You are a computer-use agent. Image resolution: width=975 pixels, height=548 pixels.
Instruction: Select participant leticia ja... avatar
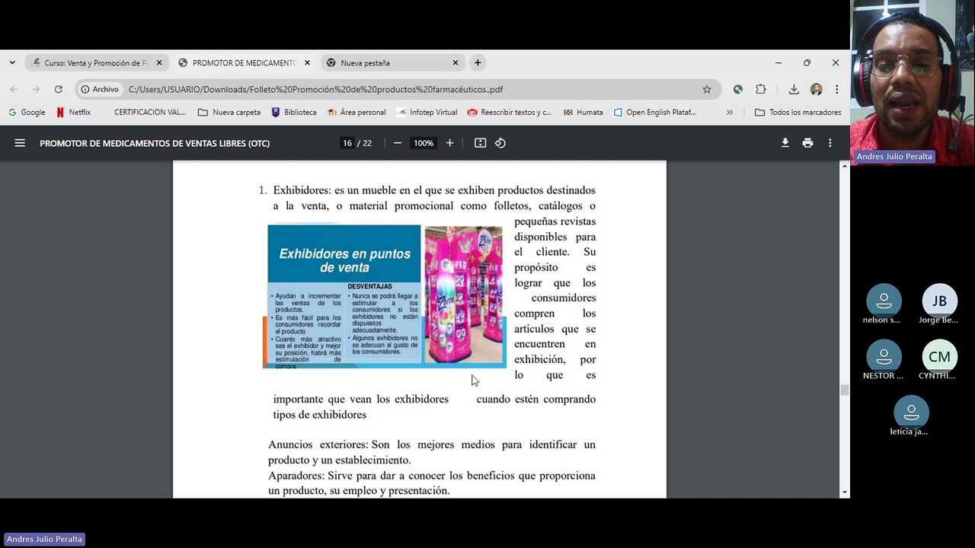(x=910, y=412)
